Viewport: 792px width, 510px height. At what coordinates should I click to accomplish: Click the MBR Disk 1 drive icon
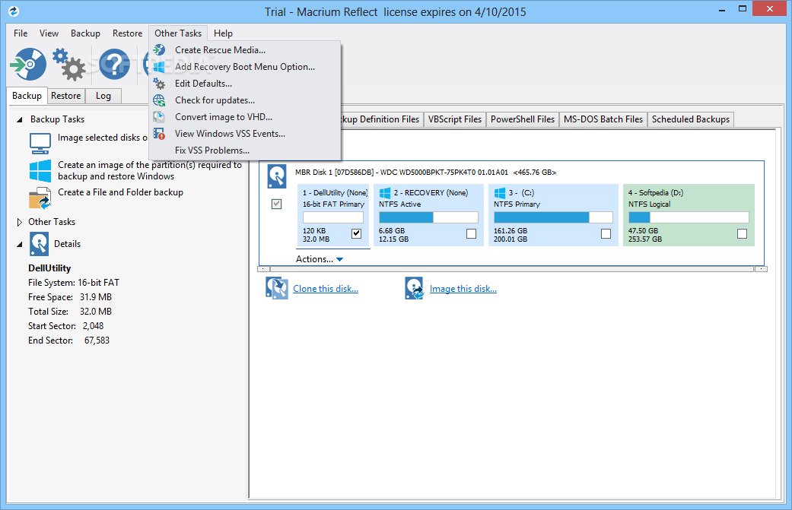click(x=277, y=176)
